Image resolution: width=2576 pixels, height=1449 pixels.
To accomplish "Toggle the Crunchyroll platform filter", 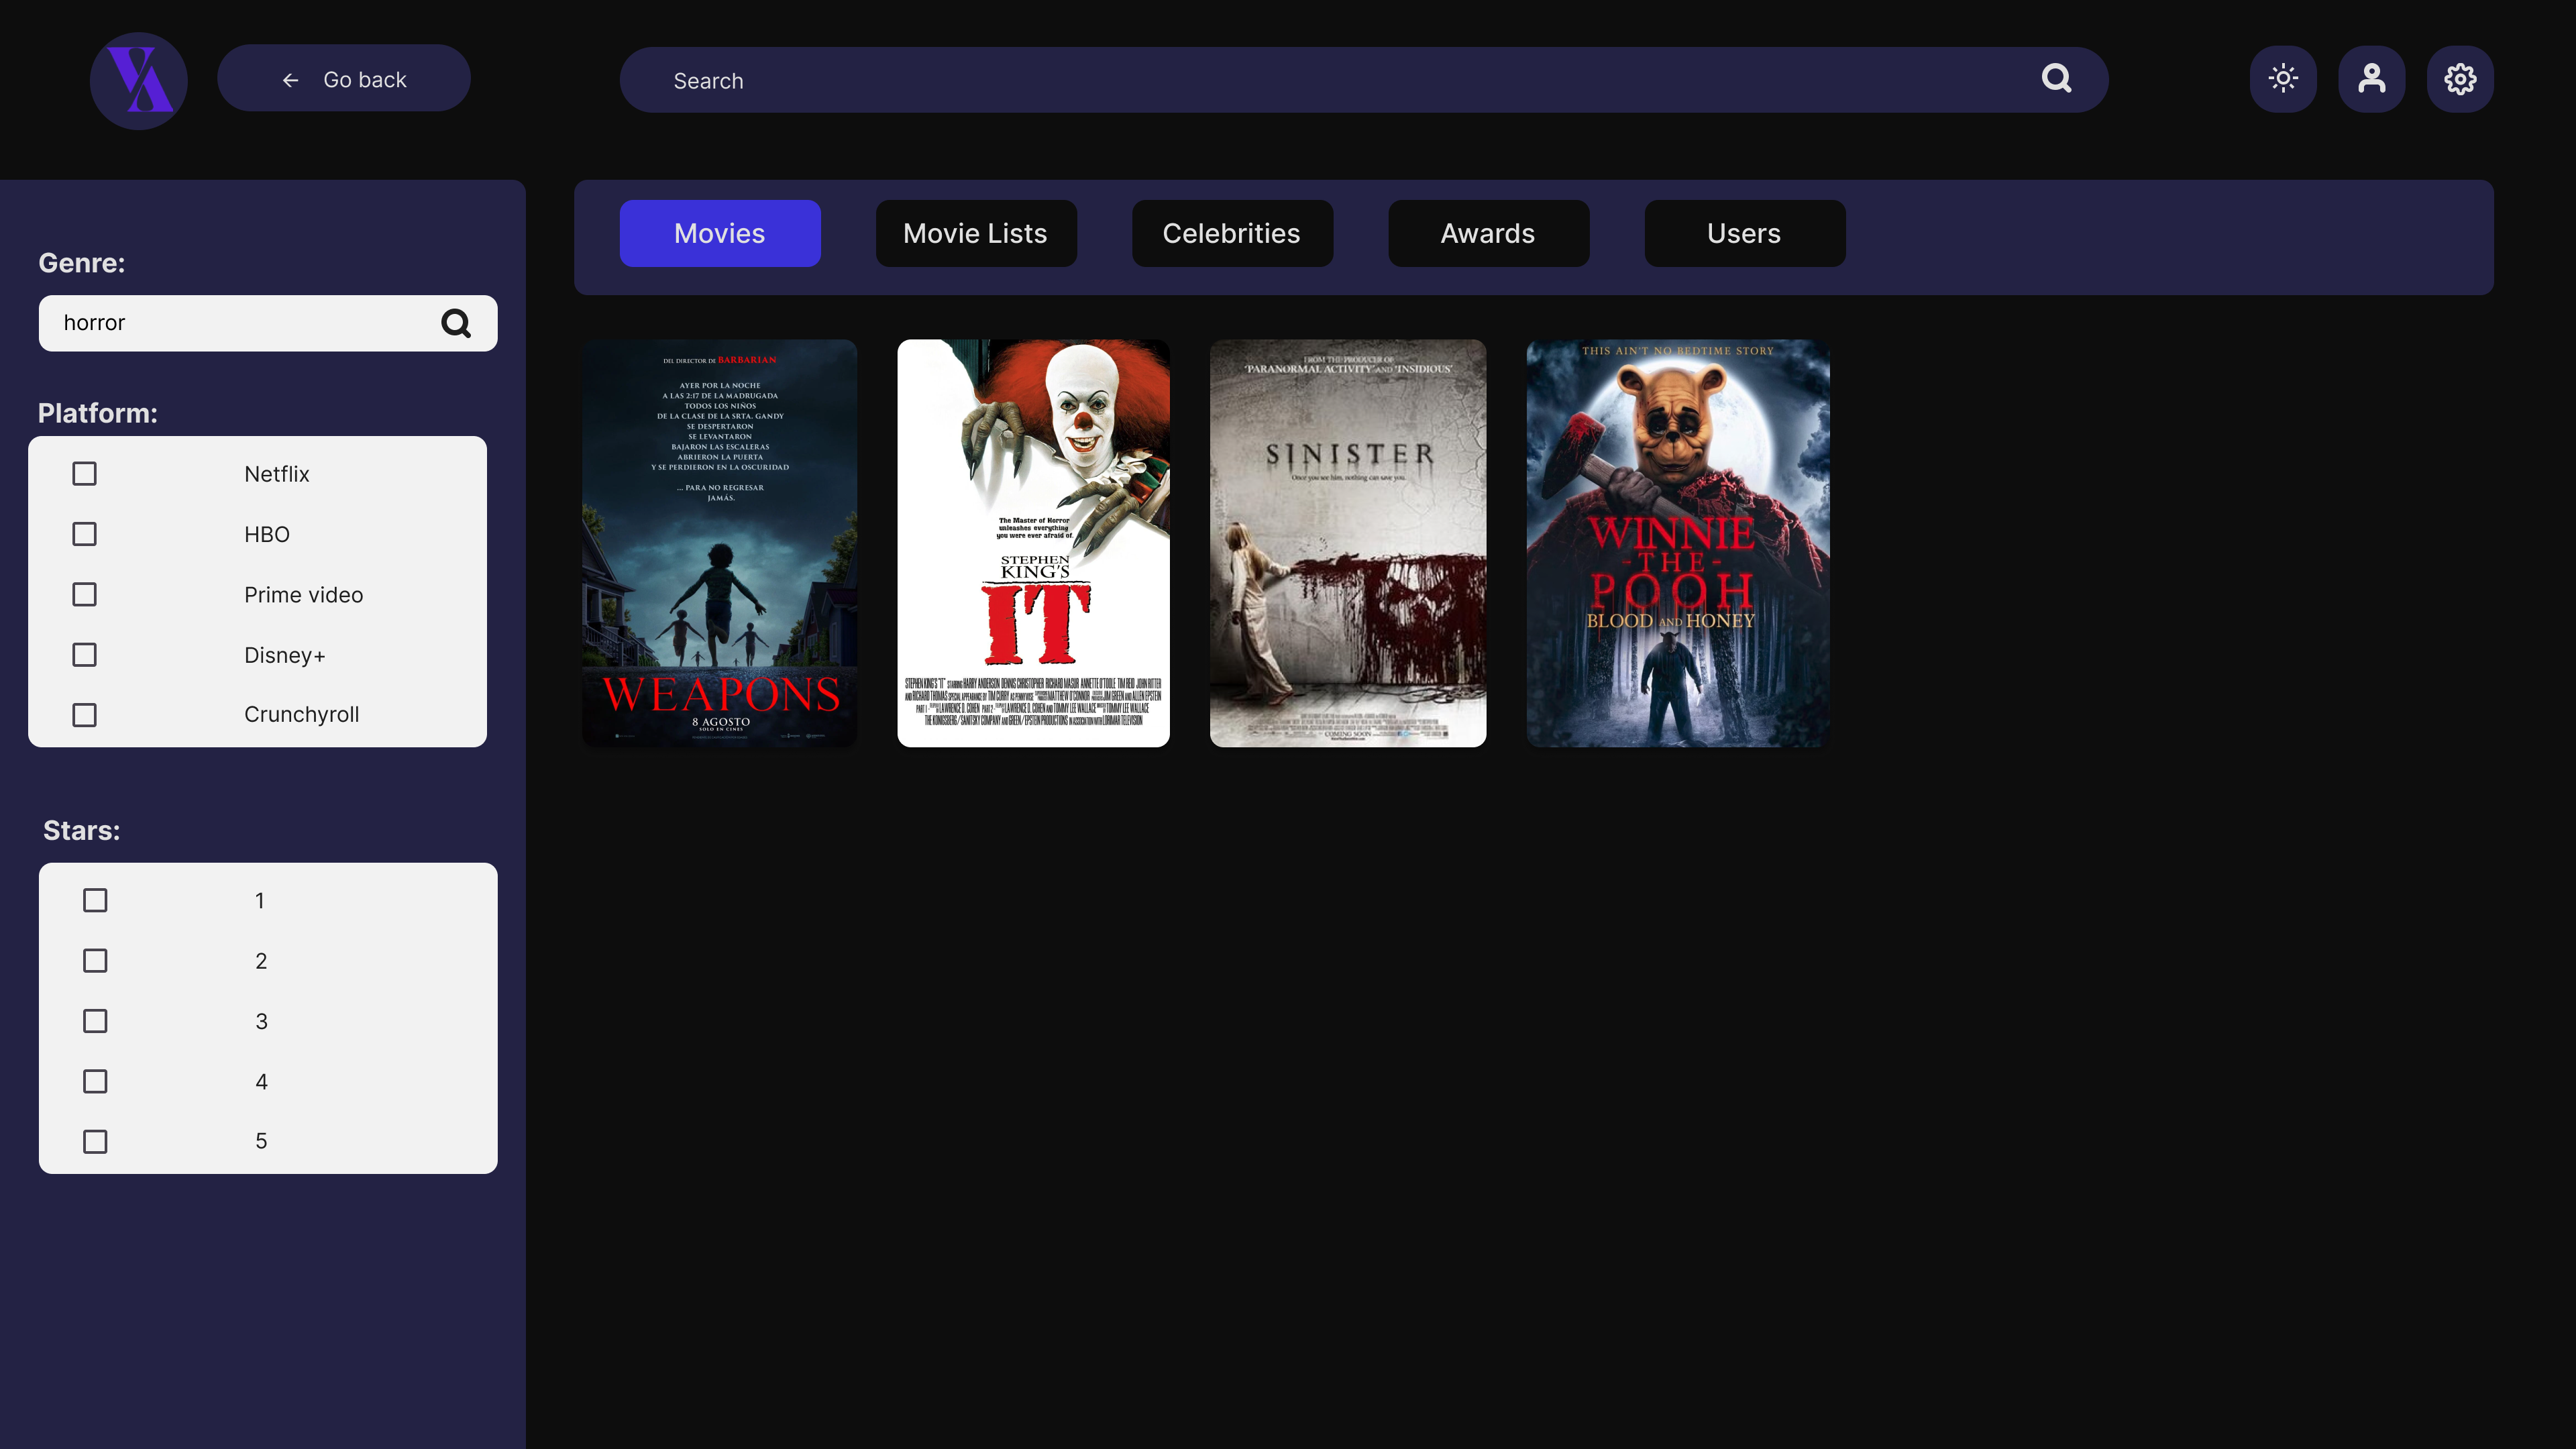I will click(x=84, y=714).
